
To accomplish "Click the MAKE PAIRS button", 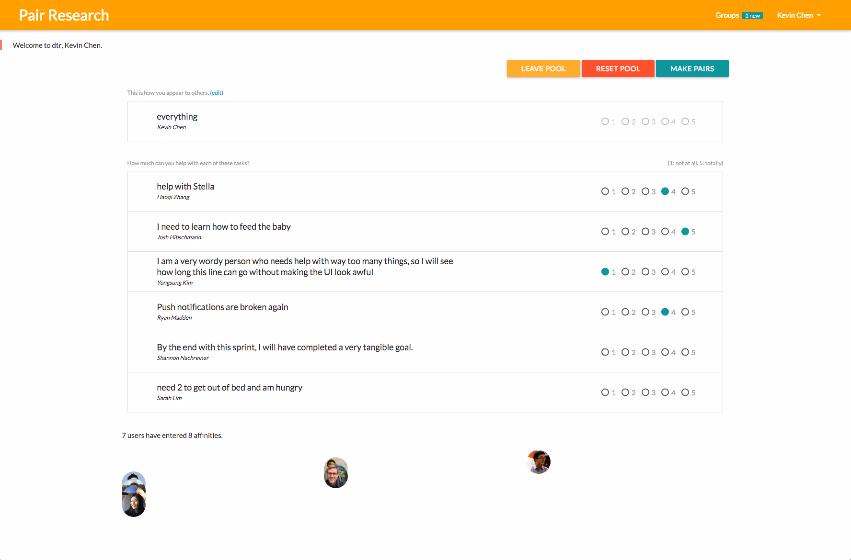I will [692, 68].
